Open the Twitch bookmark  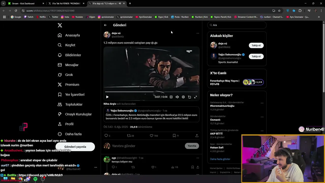click(29, 17)
